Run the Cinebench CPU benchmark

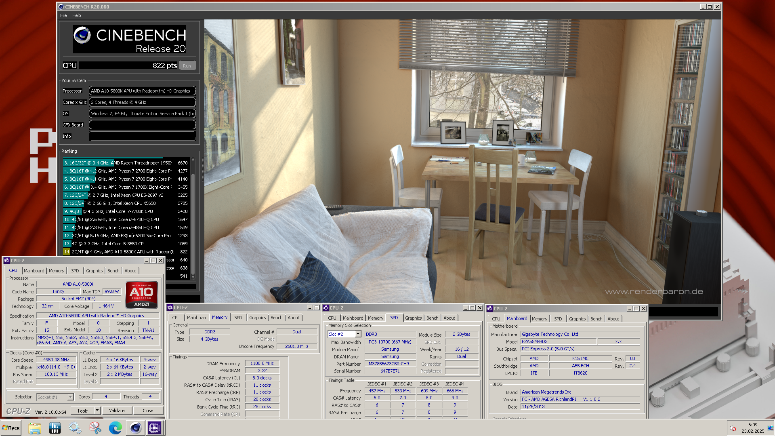pyautogui.click(x=187, y=66)
